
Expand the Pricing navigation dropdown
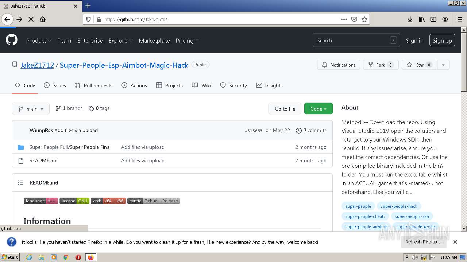187,40
